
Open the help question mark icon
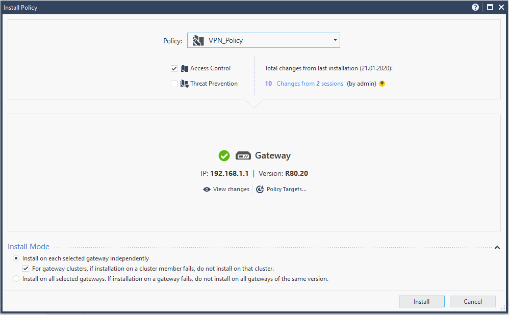point(475,8)
